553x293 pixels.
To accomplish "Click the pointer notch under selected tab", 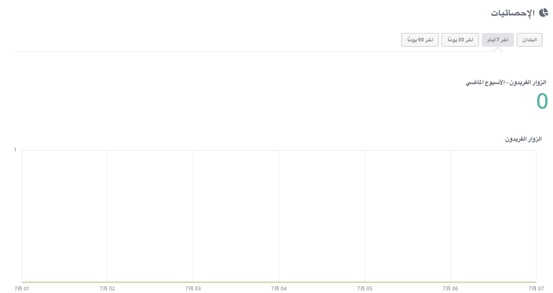I will (498, 50).
